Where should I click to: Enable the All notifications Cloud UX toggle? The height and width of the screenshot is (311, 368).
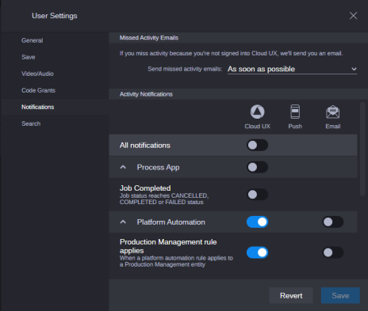[x=257, y=145]
